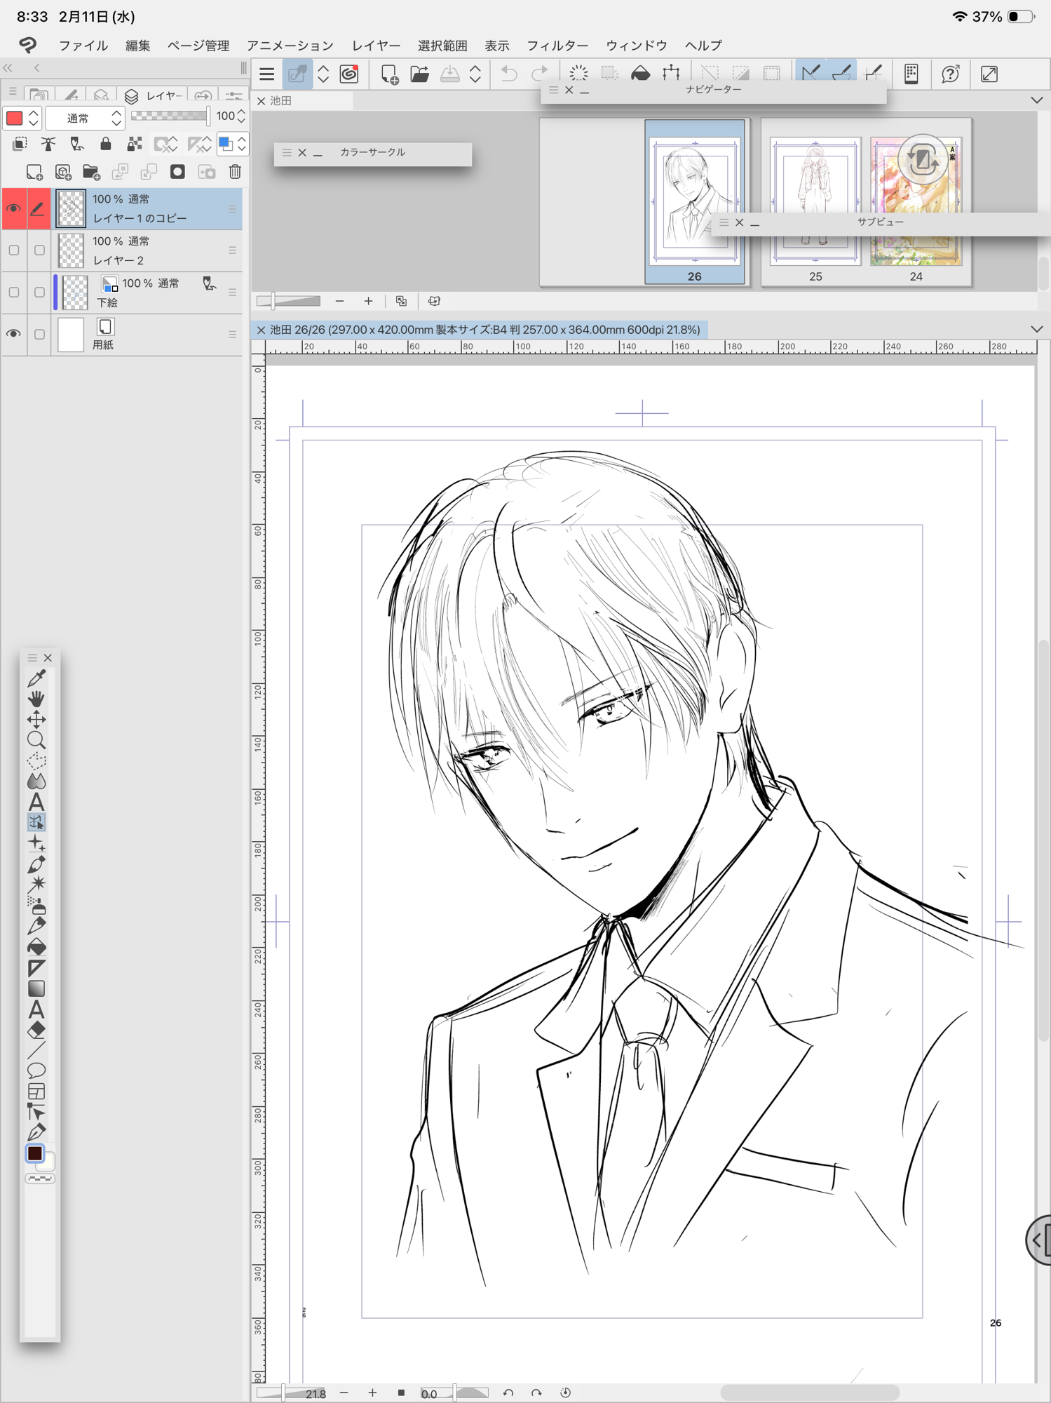Click the Undo arrow in command bar
Screen dimensions: 1051x1403
509,74
